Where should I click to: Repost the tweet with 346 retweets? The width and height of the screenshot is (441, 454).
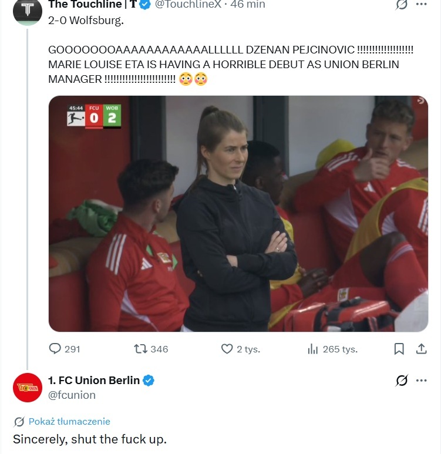point(140,349)
